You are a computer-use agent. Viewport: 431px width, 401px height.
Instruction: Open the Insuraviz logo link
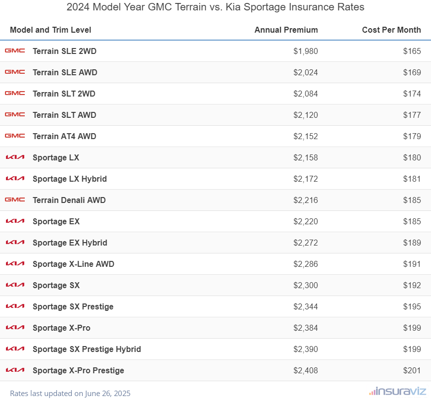[397, 391]
